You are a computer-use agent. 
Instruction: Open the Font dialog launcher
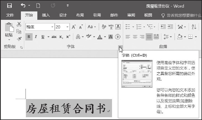tap(120, 47)
